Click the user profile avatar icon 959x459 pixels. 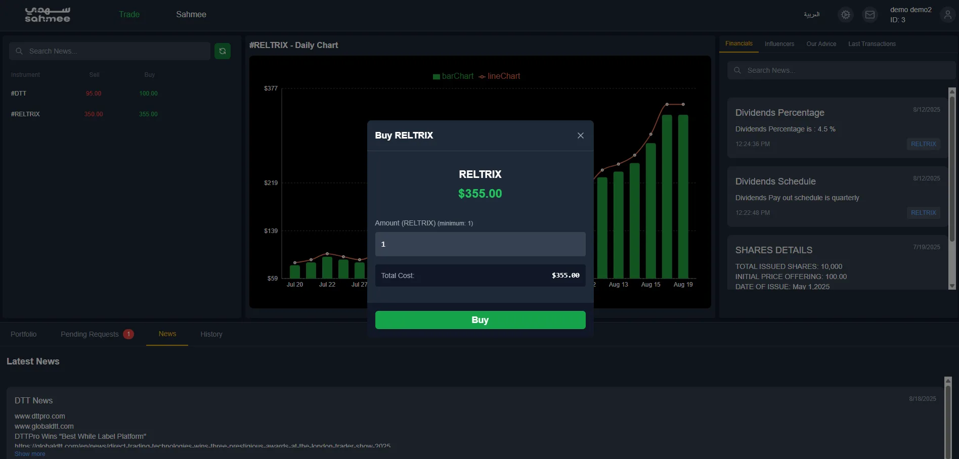point(947,15)
